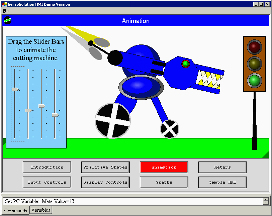Click the green-striped icon in the Animation header
This screenshot has height=216, width=272.
(7, 21)
